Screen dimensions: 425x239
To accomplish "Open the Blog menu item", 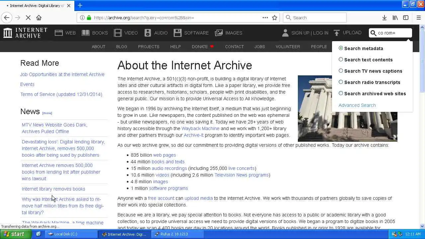I will 122,46.
